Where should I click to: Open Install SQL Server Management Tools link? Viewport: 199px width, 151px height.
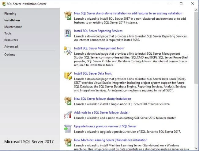click(99, 48)
